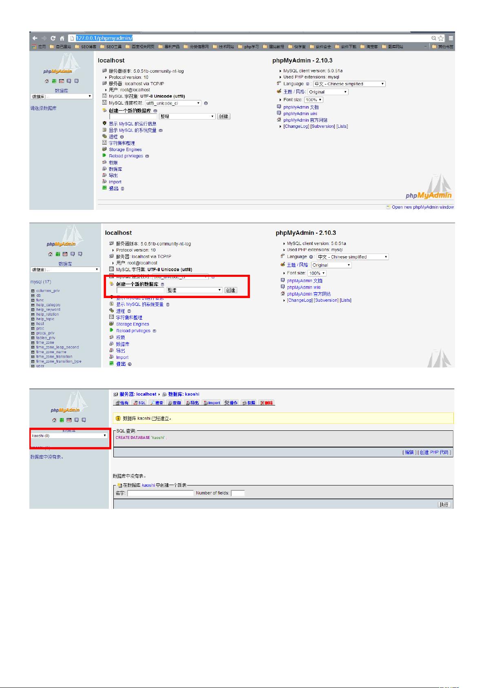
Task: Open 权限 link in top screenshot
Action: tap(113, 163)
